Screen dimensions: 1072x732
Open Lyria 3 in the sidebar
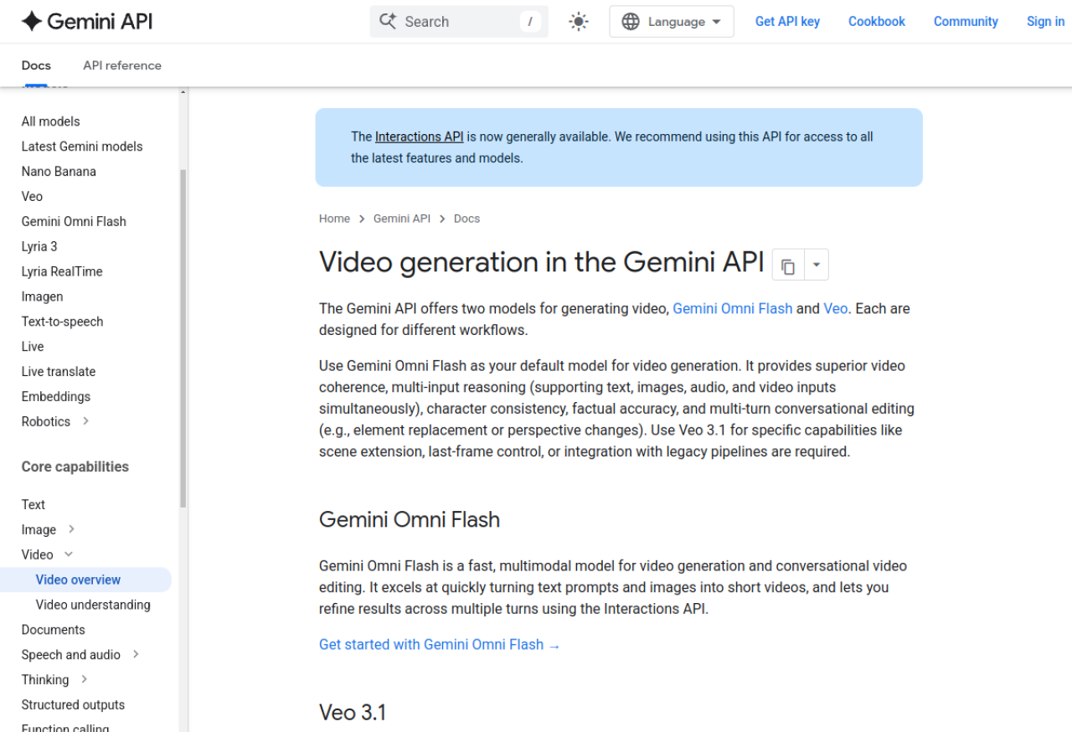pyautogui.click(x=39, y=247)
